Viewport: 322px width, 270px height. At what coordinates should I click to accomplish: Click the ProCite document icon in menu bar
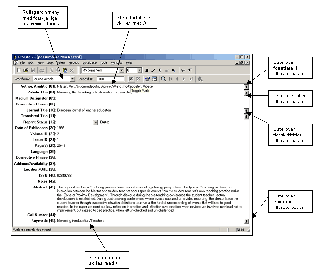click(16, 63)
